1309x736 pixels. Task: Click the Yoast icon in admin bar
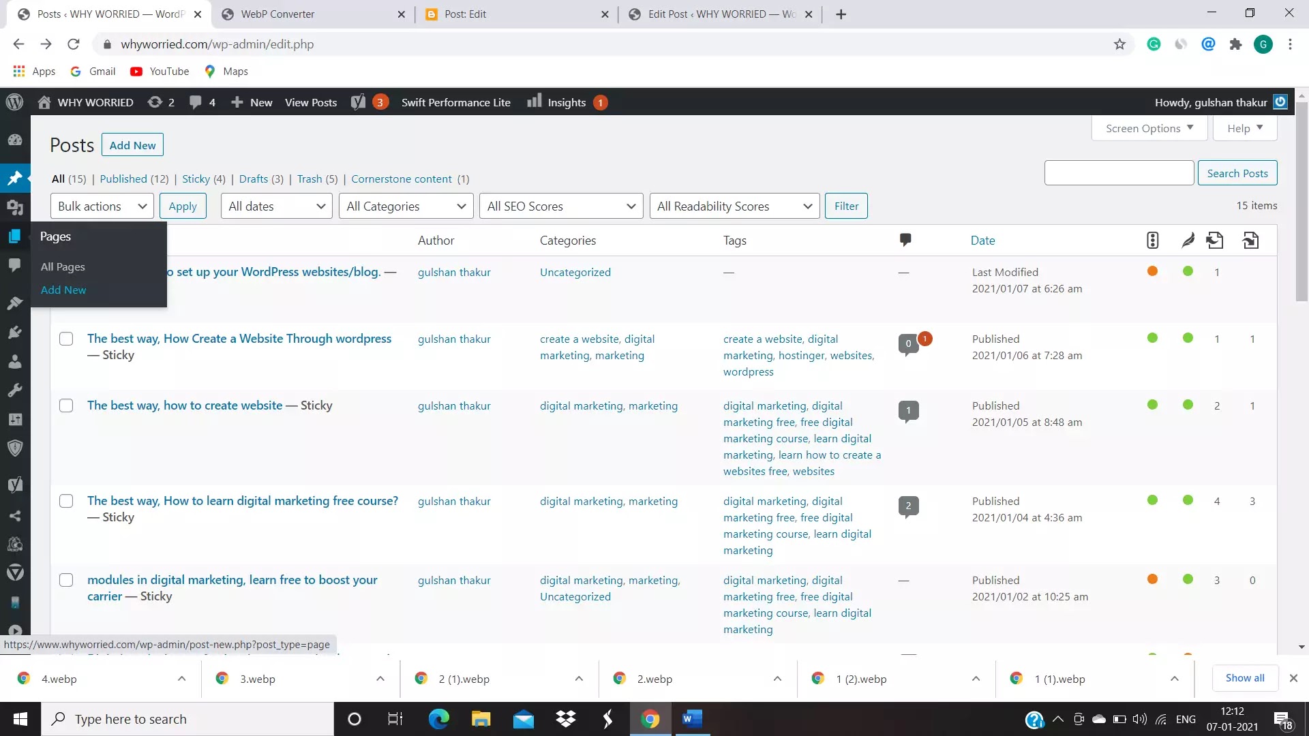pos(358,102)
